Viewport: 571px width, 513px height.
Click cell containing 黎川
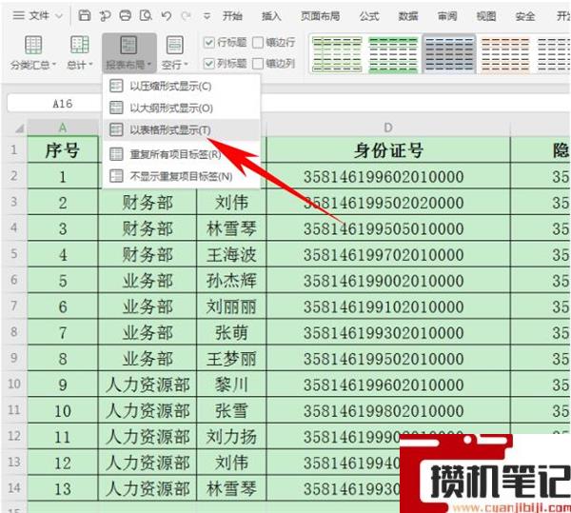pyautogui.click(x=231, y=385)
